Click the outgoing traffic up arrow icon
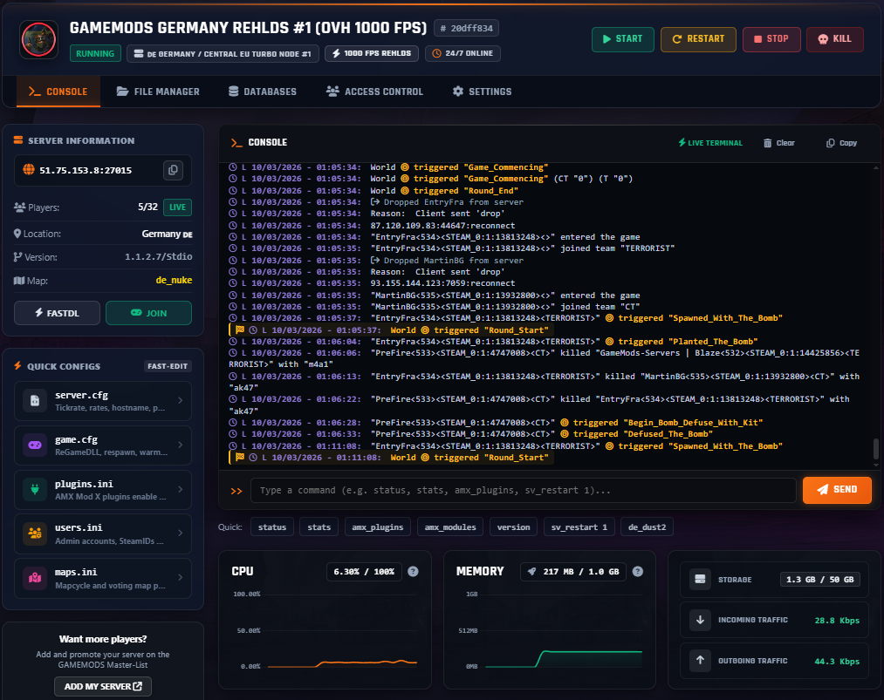This screenshot has width=884, height=700. [700, 660]
